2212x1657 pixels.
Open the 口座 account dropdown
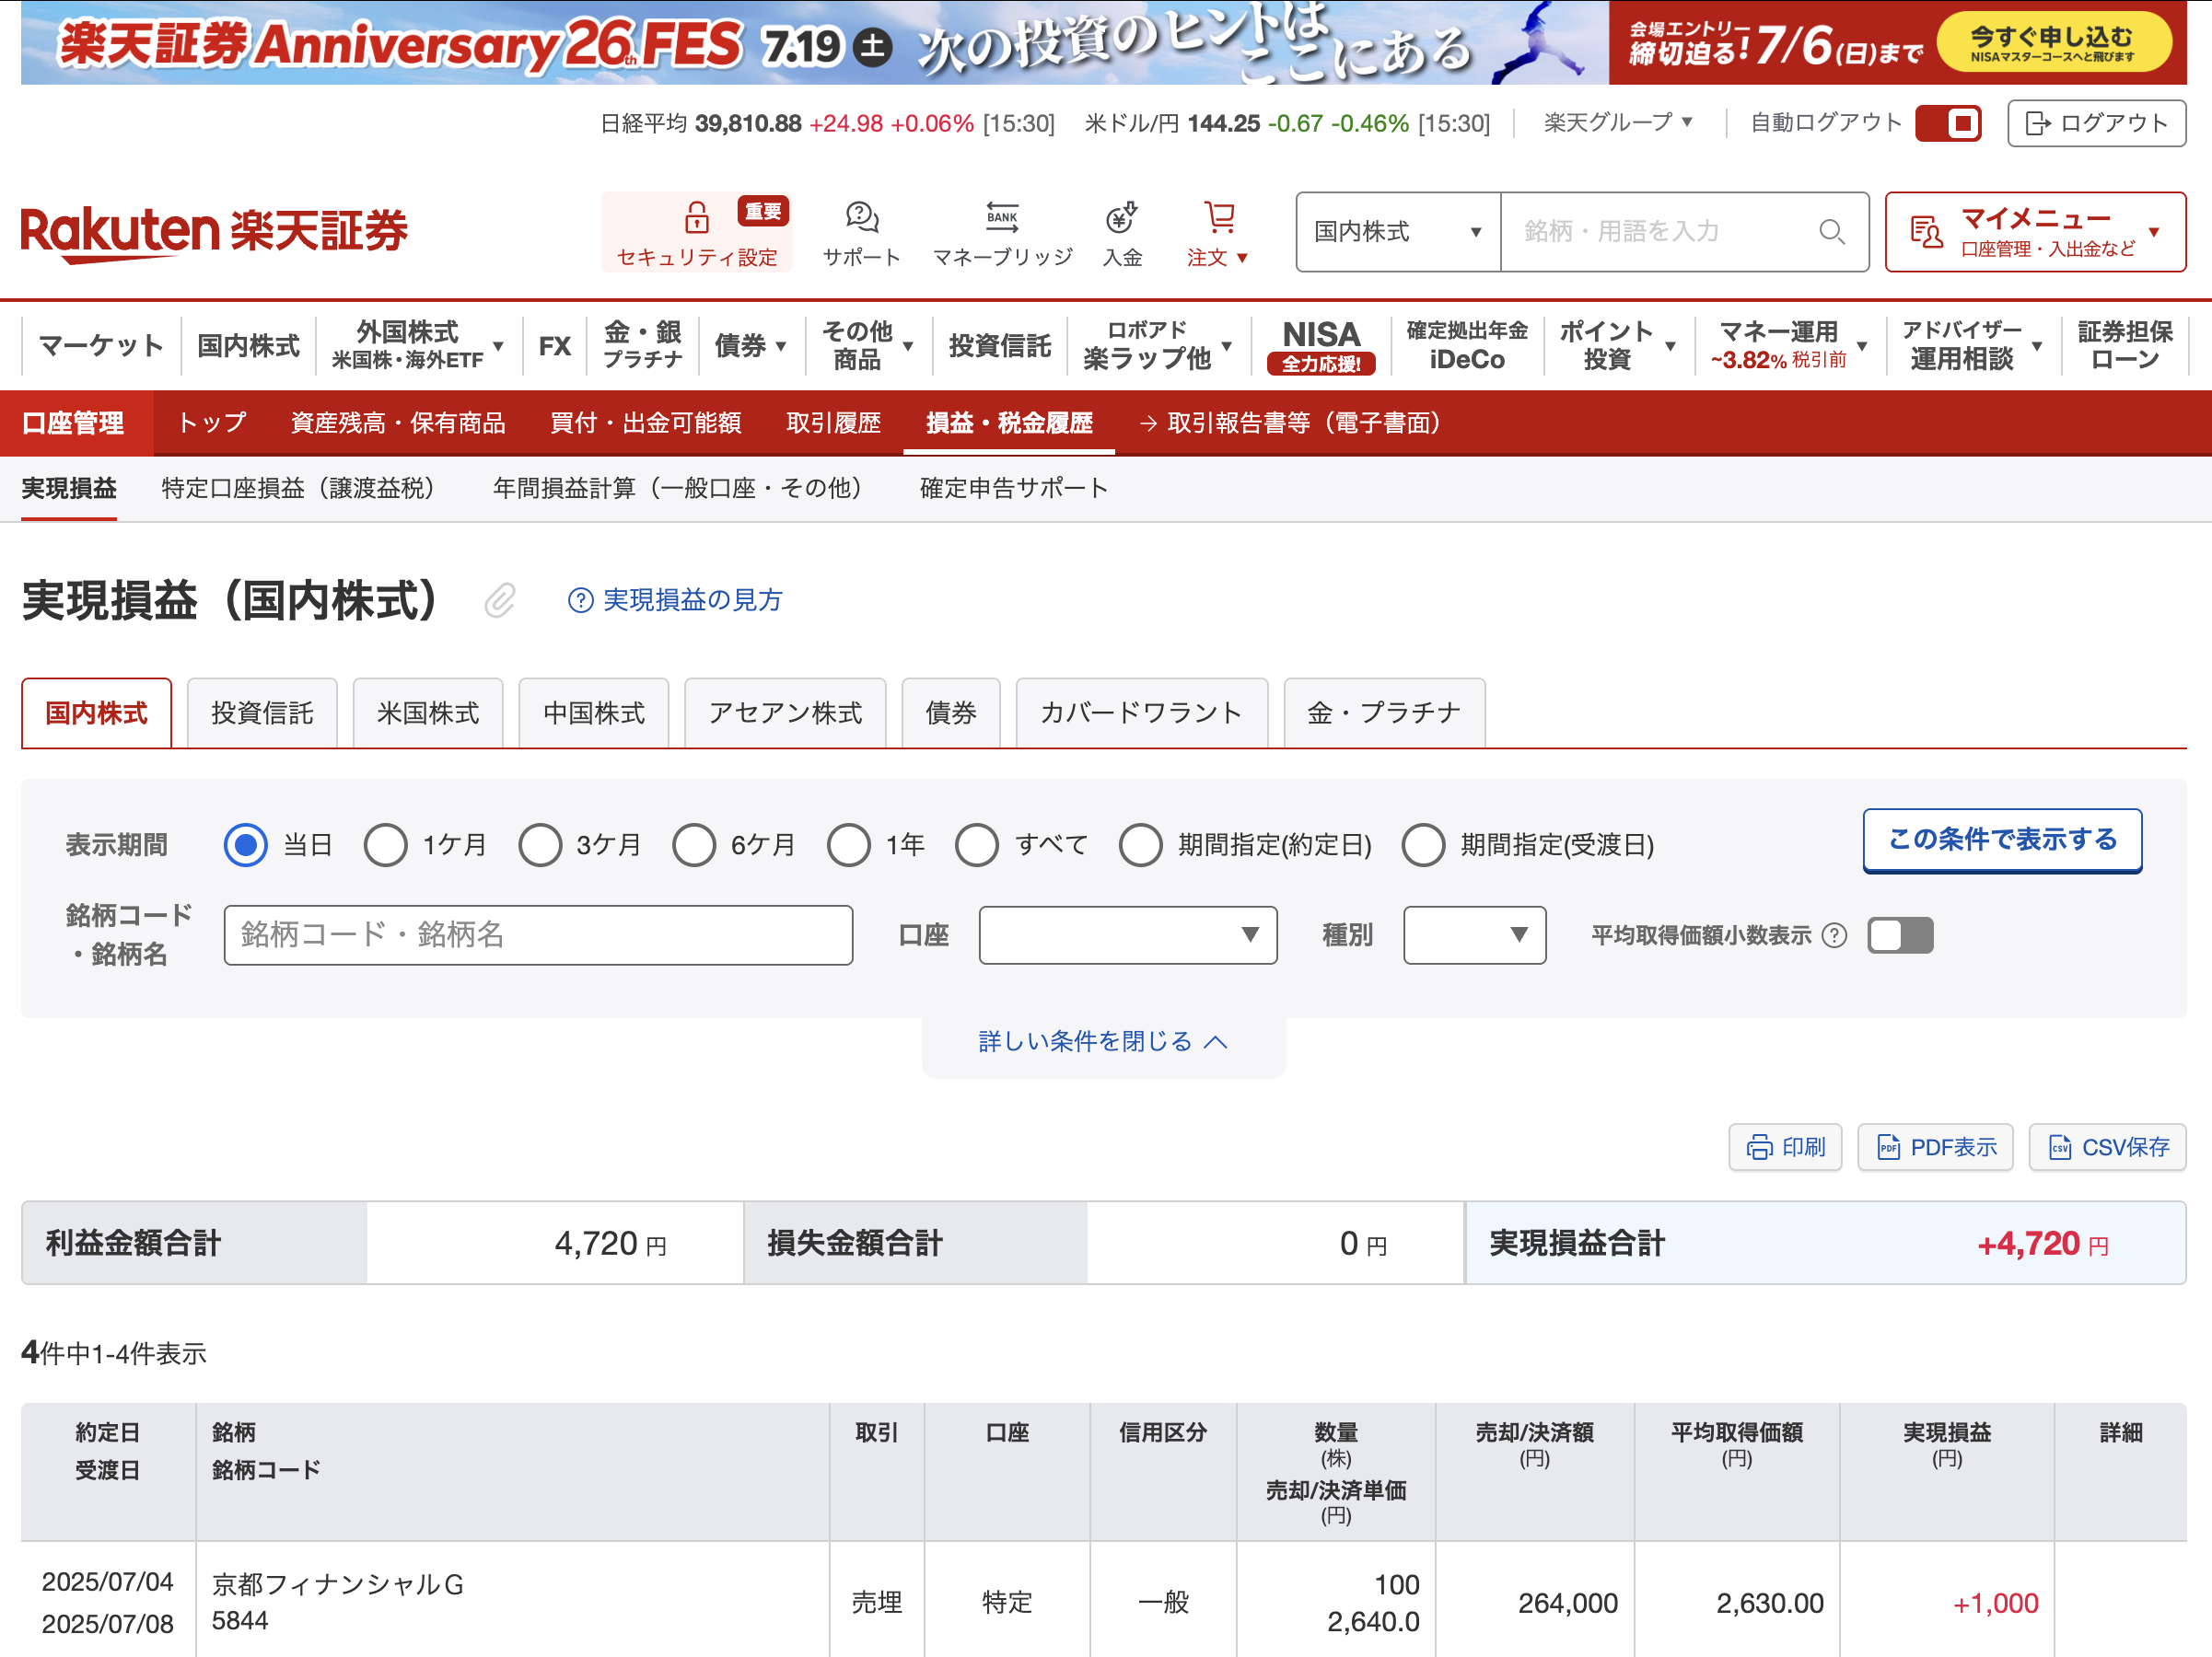(1128, 935)
